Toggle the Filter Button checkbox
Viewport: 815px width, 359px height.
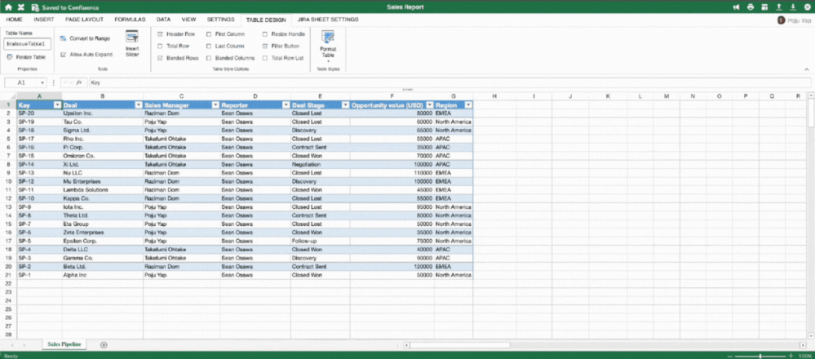pos(265,47)
